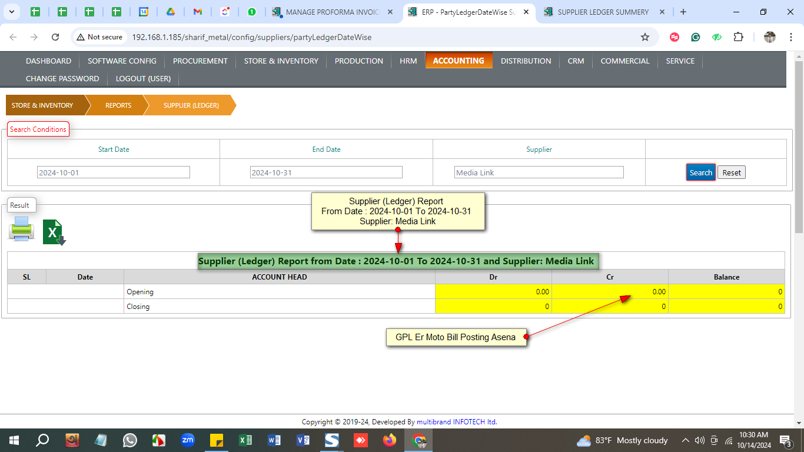Open the SOFTWARE CONFIG menu
Viewport: 804px width, 452px height.
(122, 61)
